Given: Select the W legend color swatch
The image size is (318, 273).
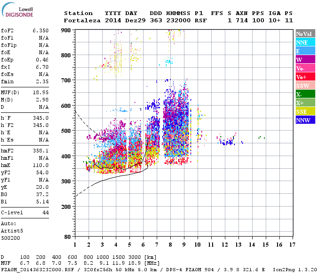Looking at the screenshot, I should (305, 60).
